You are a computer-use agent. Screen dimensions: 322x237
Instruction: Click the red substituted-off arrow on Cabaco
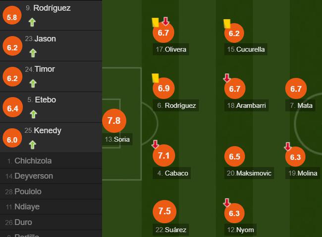(155, 144)
